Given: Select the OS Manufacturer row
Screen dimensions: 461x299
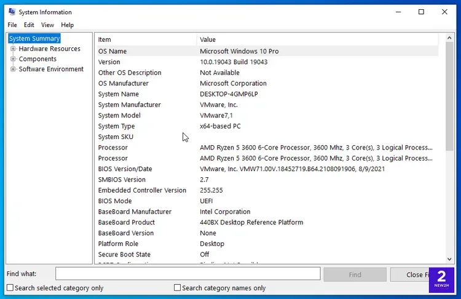Looking at the screenshot, I should (x=267, y=83).
